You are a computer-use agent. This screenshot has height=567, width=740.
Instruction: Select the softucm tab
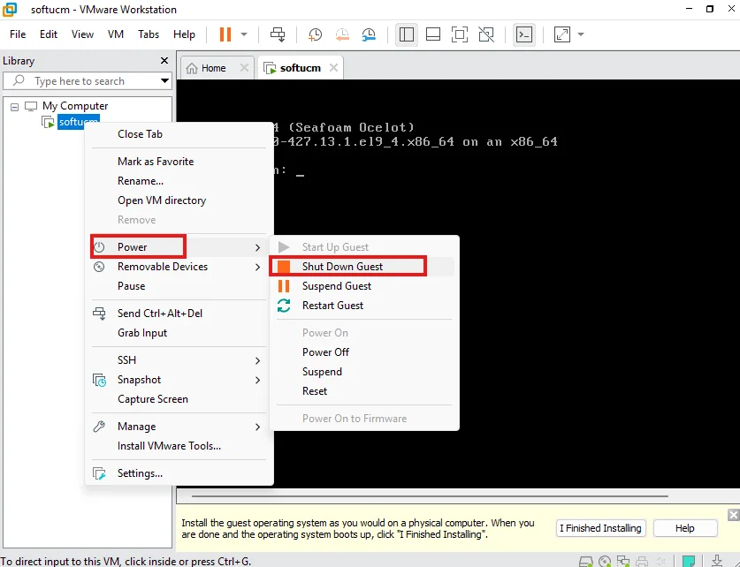coord(300,68)
